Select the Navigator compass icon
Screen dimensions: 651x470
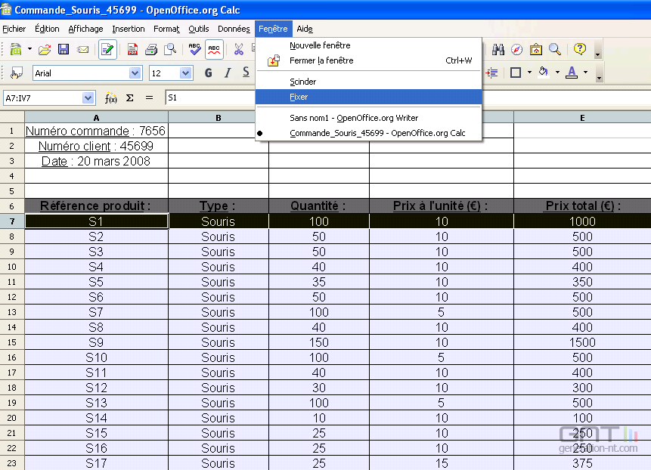[516, 49]
